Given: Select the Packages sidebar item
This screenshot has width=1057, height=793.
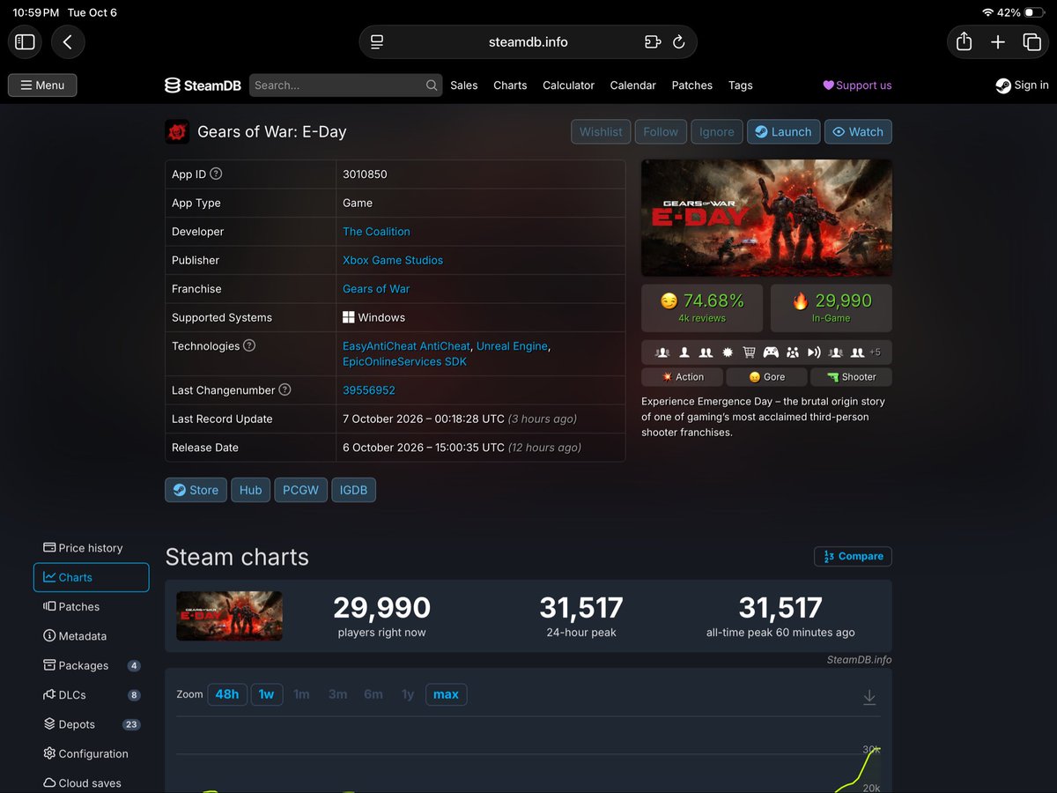Looking at the screenshot, I should (x=92, y=665).
